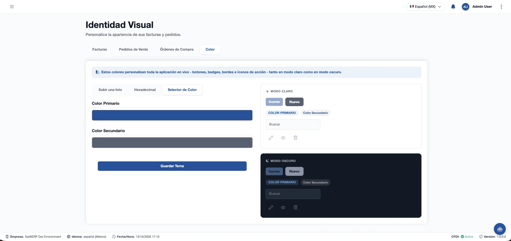Click Color Secundario badge in Modo Claro
The height and width of the screenshot is (241, 511).
pos(315,113)
